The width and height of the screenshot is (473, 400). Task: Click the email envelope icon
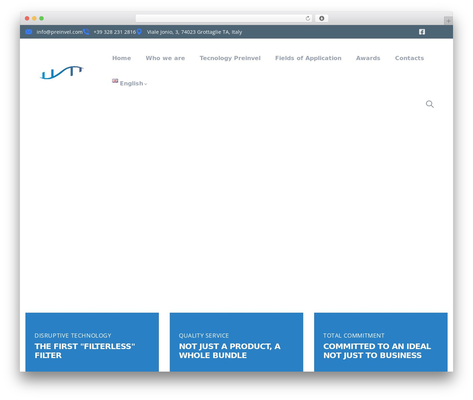pyautogui.click(x=29, y=32)
